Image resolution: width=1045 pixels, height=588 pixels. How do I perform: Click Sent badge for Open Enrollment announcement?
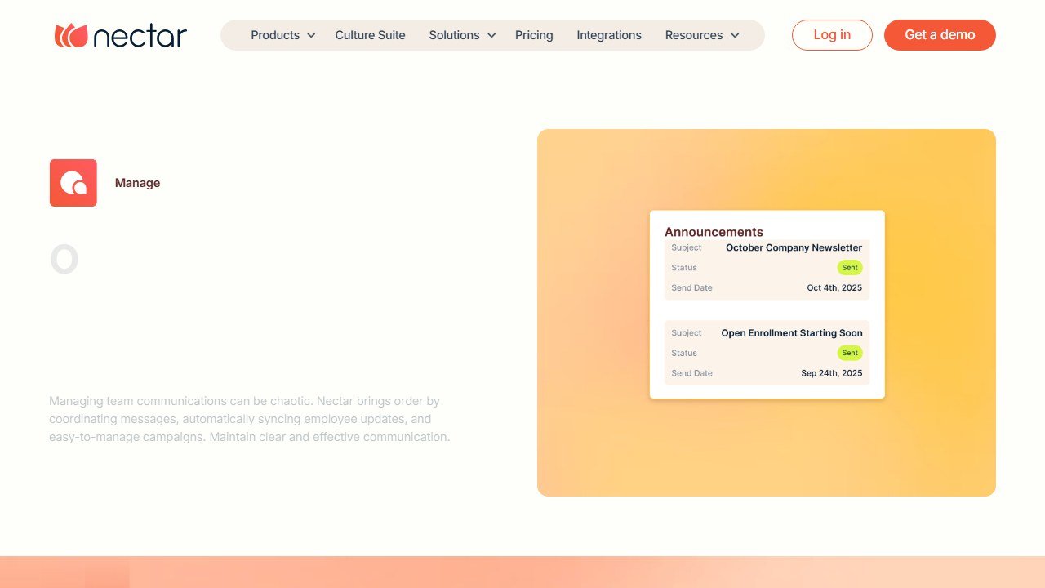(x=850, y=353)
